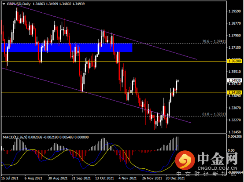This screenshot has height=182, width=244.
Task: Click the 26 Nov 2021 date marker
Action: coord(152,178)
